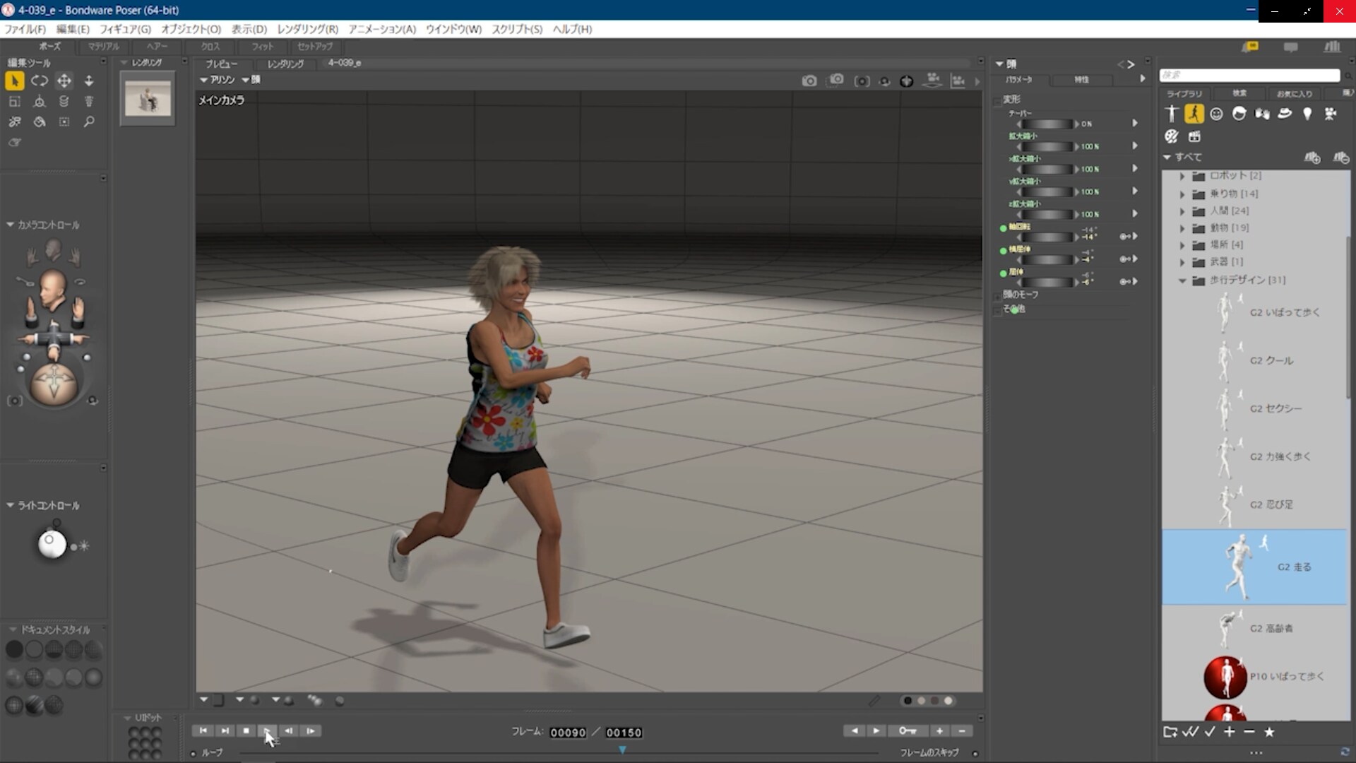Jump to the first frame button
Screen dimensions: 1356x763
click(203, 731)
